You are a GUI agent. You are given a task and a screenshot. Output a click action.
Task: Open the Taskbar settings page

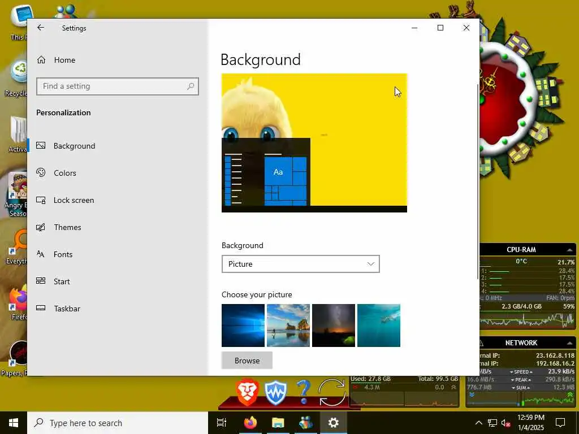click(x=58, y=309)
